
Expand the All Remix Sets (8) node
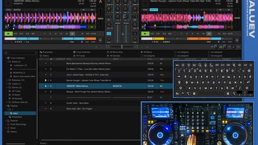pyautogui.click(x=7, y=102)
